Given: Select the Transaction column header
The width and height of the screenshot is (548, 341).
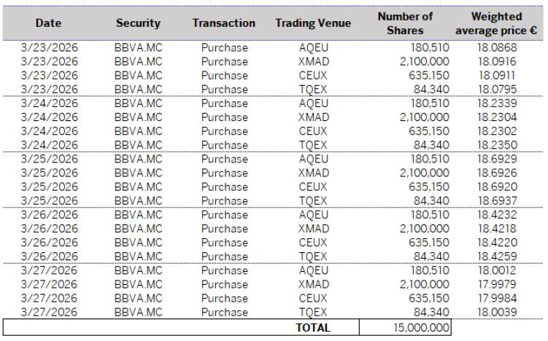Looking at the screenshot, I should click(223, 23).
